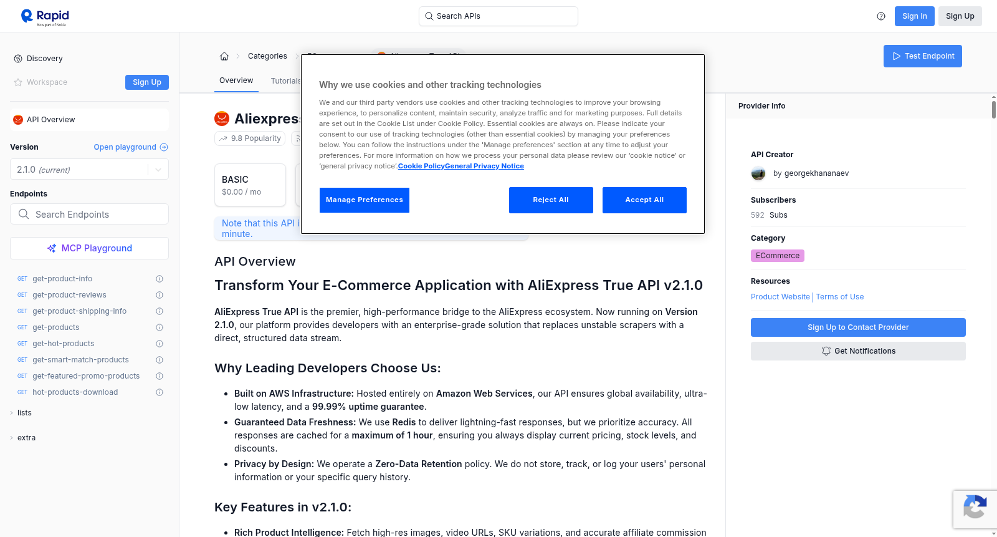Click the Sign In button
997x537 pixels.
pos(915,16)
